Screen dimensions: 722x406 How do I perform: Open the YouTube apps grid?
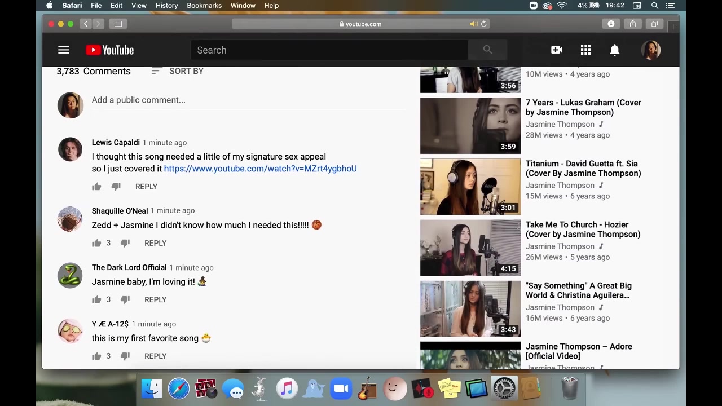pyautogui.click(x=585, y=50)
